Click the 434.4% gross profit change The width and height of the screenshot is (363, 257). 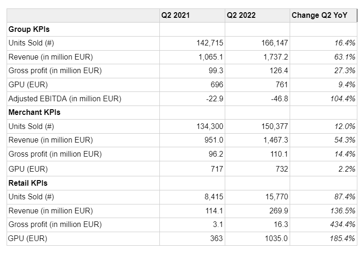tap(343, 225)
